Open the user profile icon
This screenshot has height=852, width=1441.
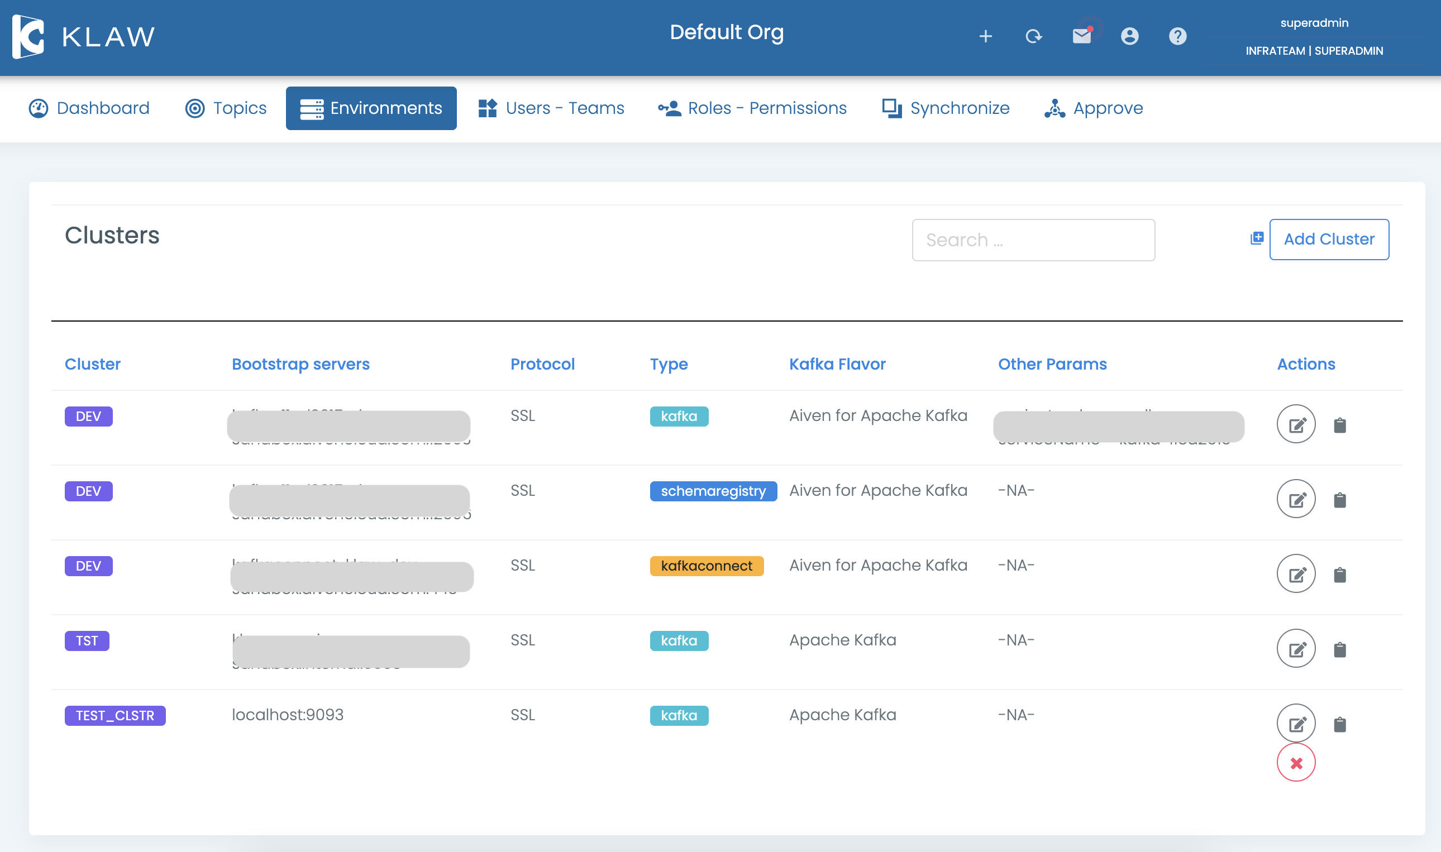coord(1129,37)
